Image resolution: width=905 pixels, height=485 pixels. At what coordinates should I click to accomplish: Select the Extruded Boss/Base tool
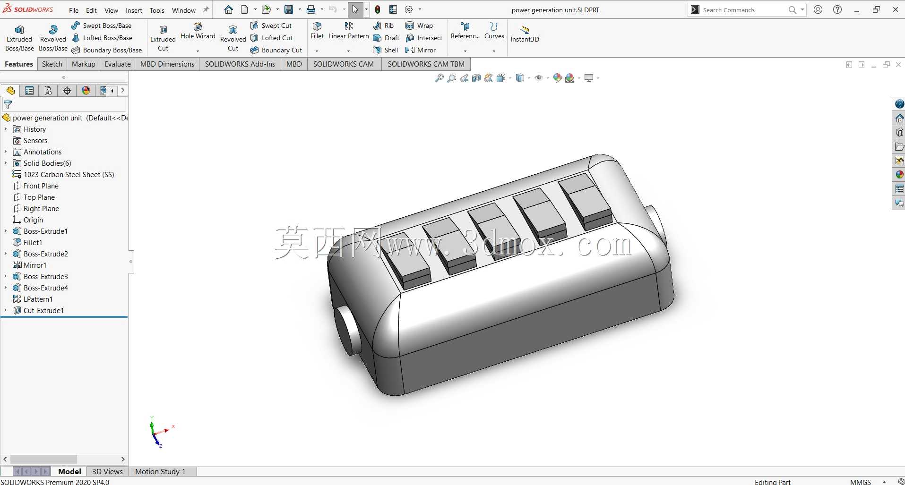(x=19, y=38)
